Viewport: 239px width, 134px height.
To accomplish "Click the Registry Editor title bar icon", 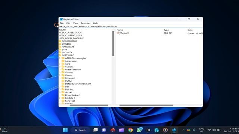I will coord(61,19).
